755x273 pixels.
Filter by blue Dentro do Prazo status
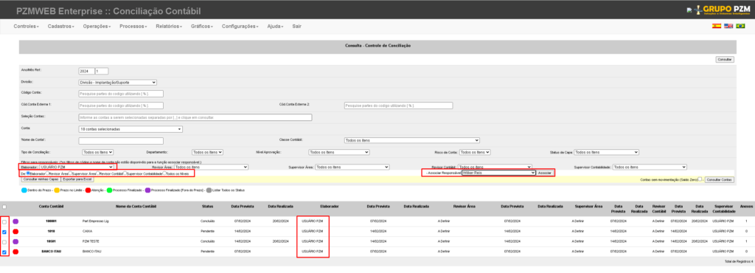24,190
